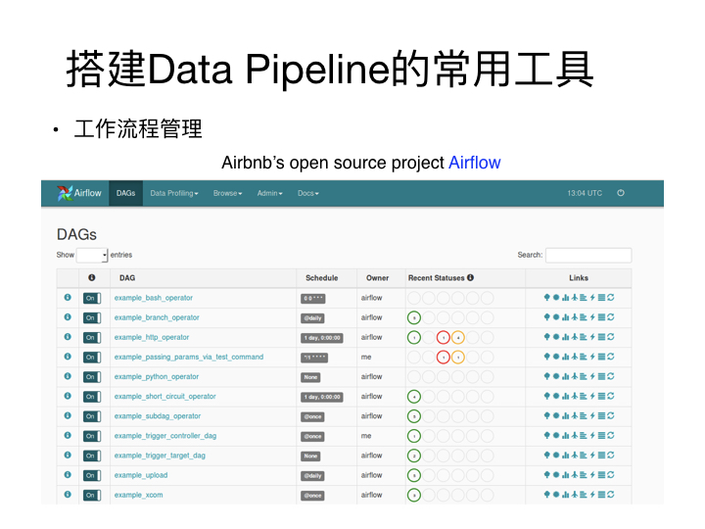Click orange status circle for example_passing_params_via_test_command
Image resolution: width=705 pixels, height=529 pixels.
point(457,357)
